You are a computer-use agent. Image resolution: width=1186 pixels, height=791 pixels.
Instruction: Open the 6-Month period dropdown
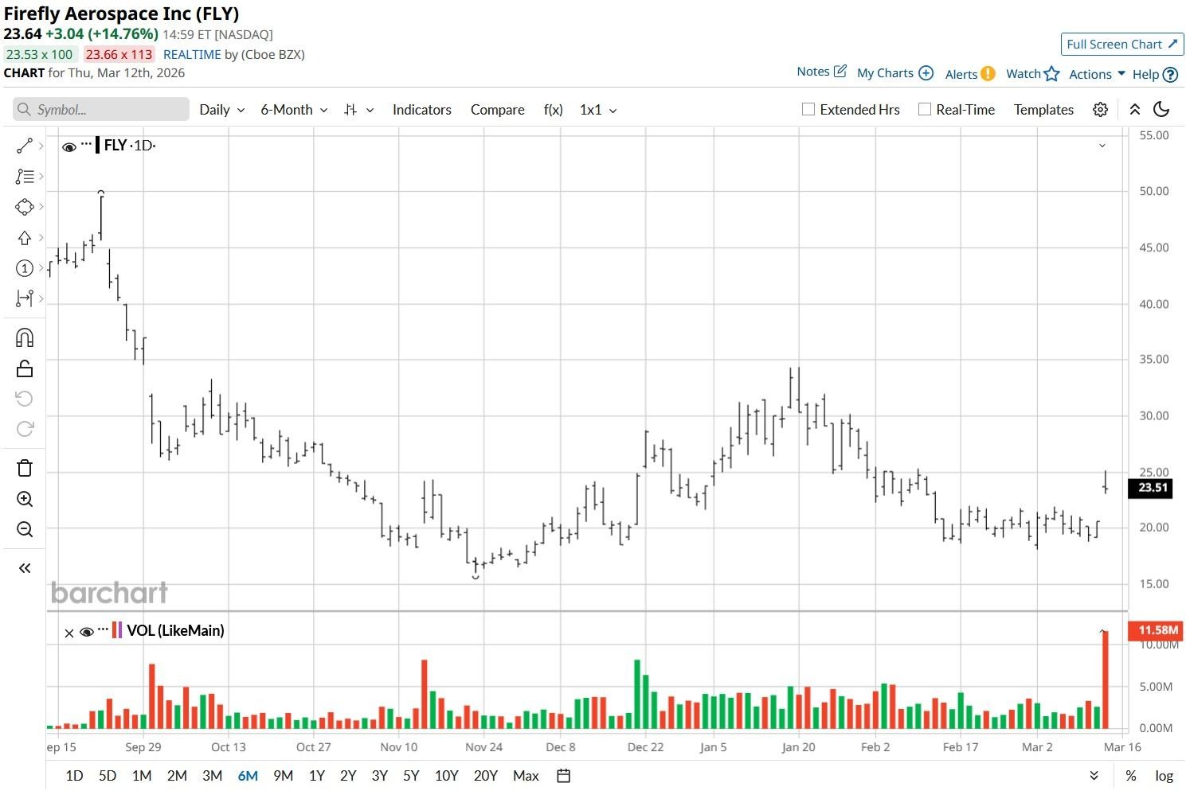tap(294, 110)
